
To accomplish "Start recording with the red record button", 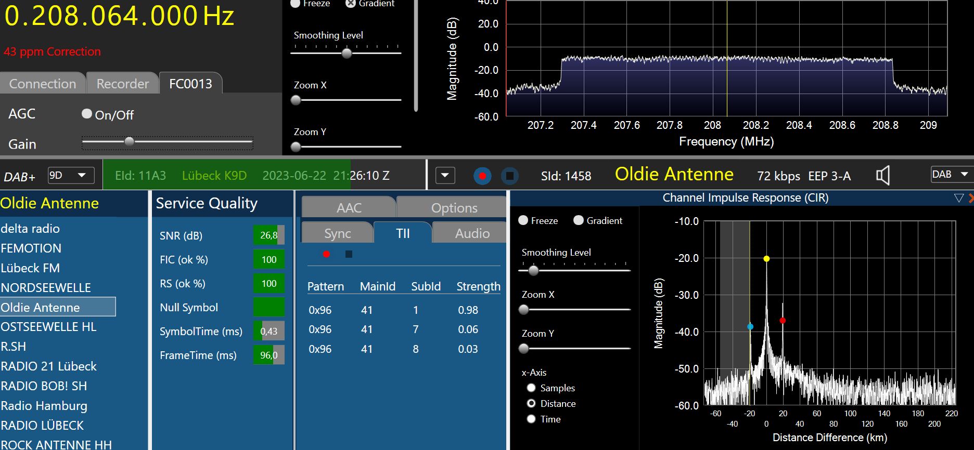I will [x=482, y=176].
